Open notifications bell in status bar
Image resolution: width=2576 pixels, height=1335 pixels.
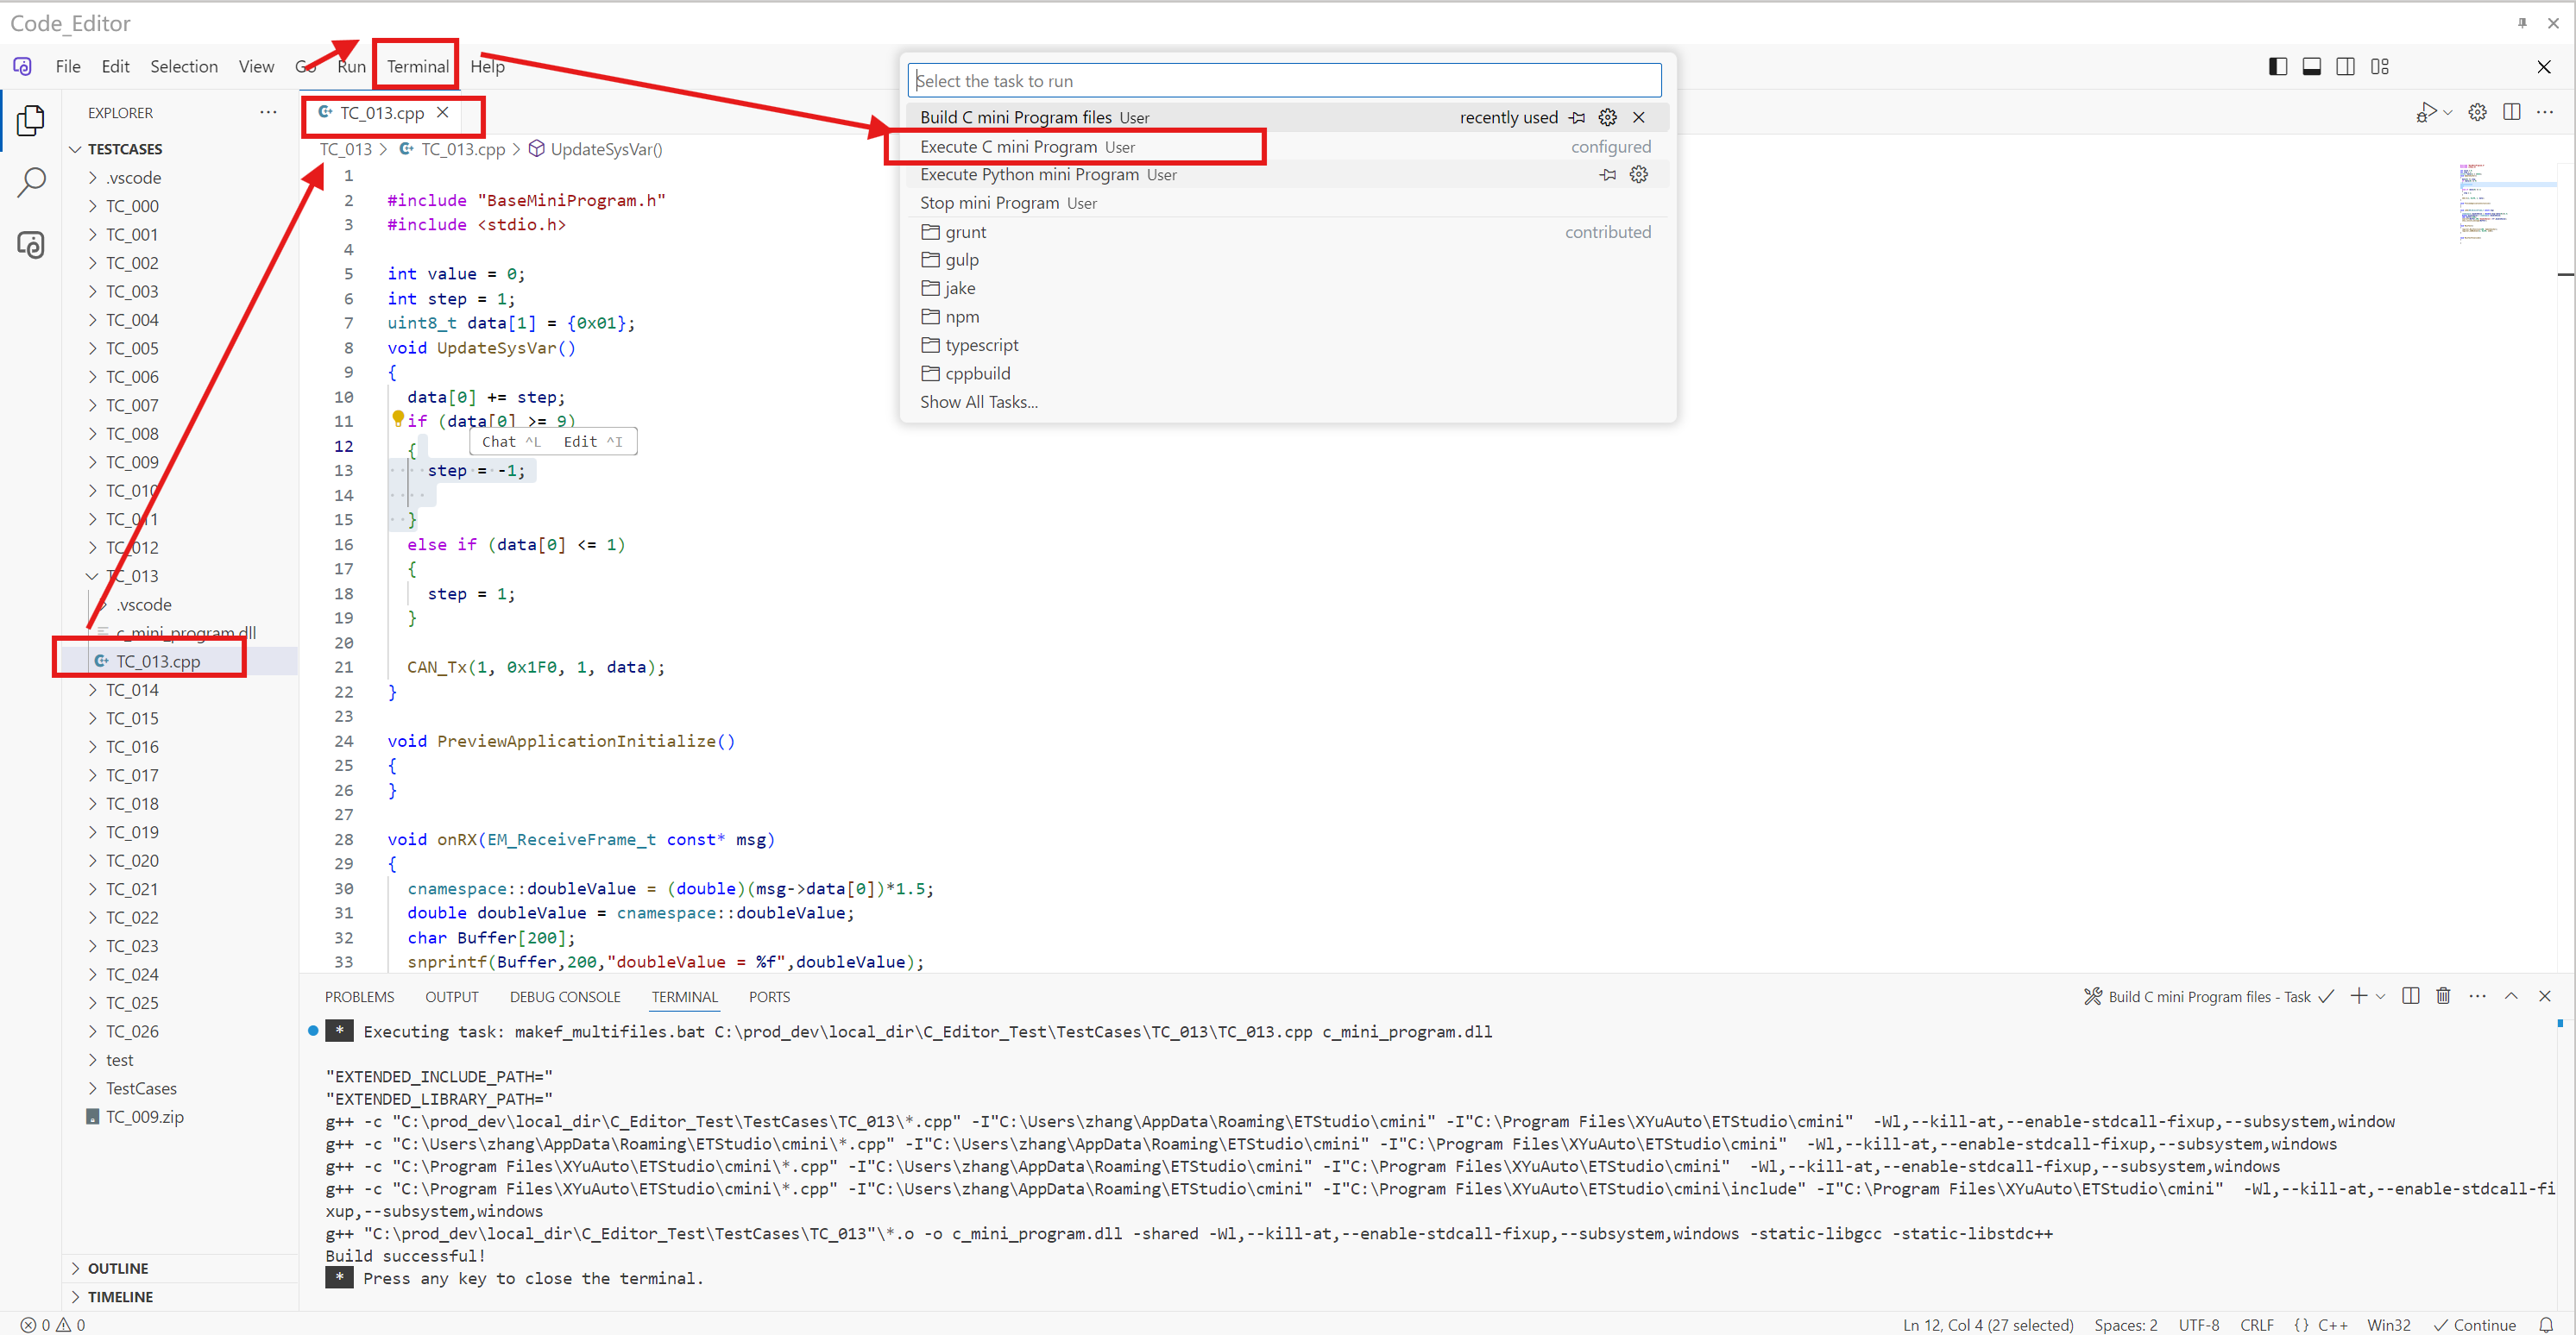pyautogui.click(x=2546, y=1325)
